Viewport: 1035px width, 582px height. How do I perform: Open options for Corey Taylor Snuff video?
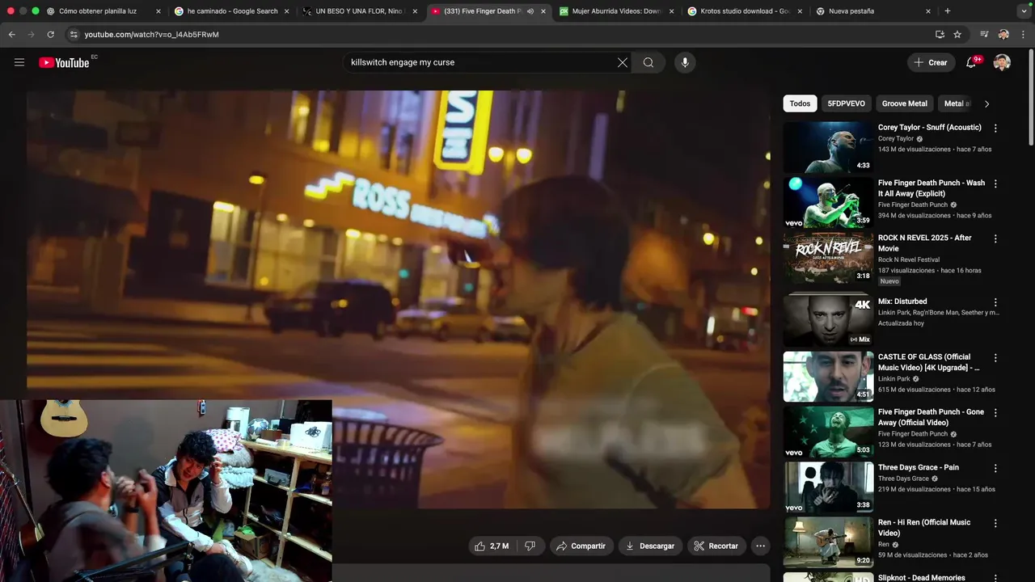click(995, 129)
